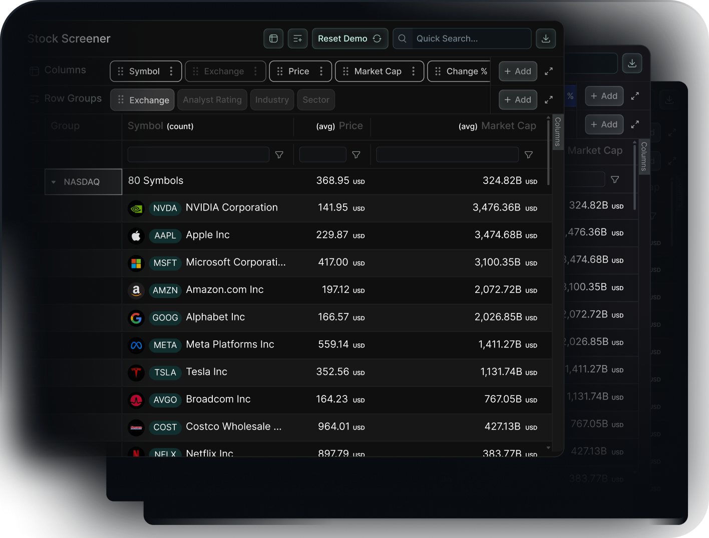Toggle the Exchange row group pill

143,99
